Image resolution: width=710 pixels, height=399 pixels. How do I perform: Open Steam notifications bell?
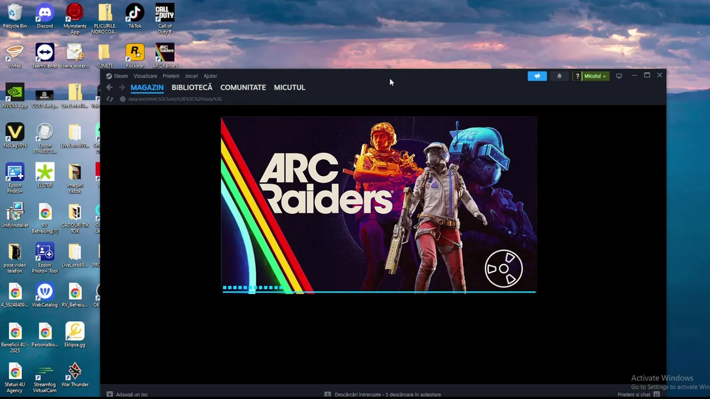559,76
